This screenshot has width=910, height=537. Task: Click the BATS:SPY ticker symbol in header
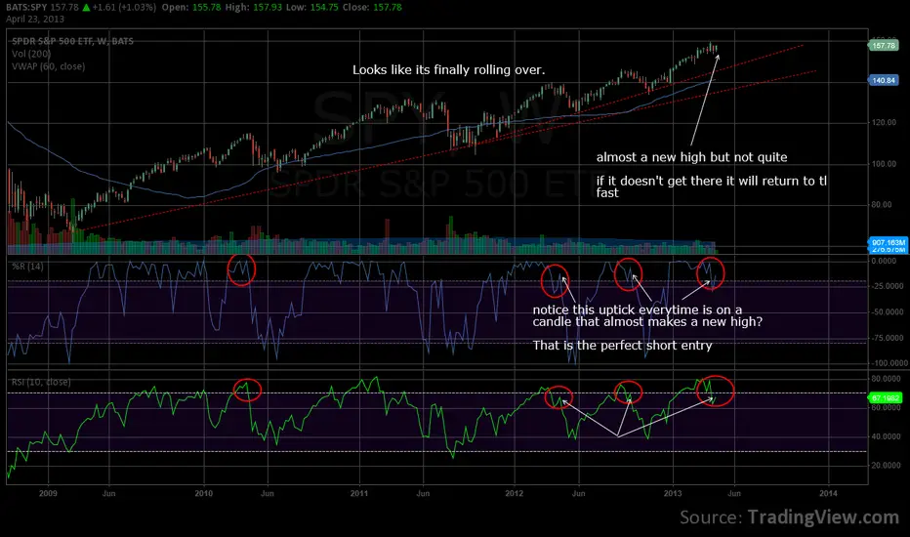click(x=26, y=8)
